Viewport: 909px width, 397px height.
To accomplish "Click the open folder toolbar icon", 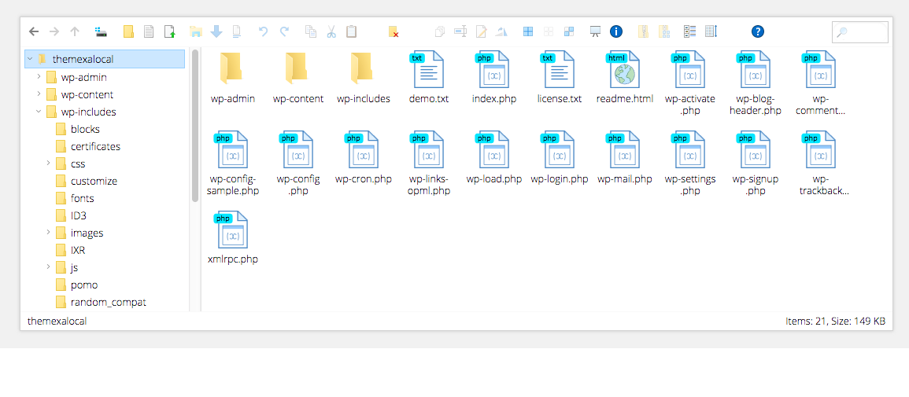I will tap(196, 31).
